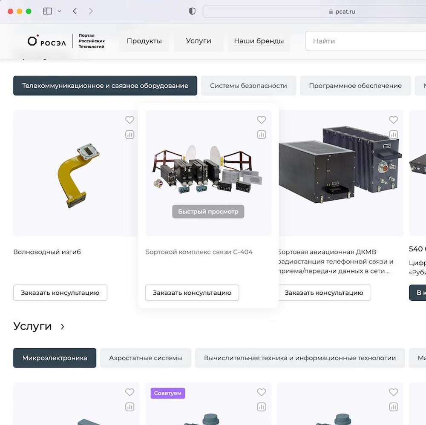Open the tab groups dropdown chevron
This screenshot has height=425, width=426.
click(x=60, y=11)
